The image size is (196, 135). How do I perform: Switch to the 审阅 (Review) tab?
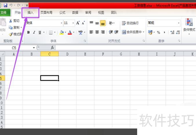(x=88, y=13)
